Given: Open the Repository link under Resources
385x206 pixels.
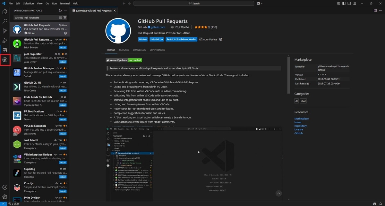Looking at the screenshot, I should tap(300, 126).
